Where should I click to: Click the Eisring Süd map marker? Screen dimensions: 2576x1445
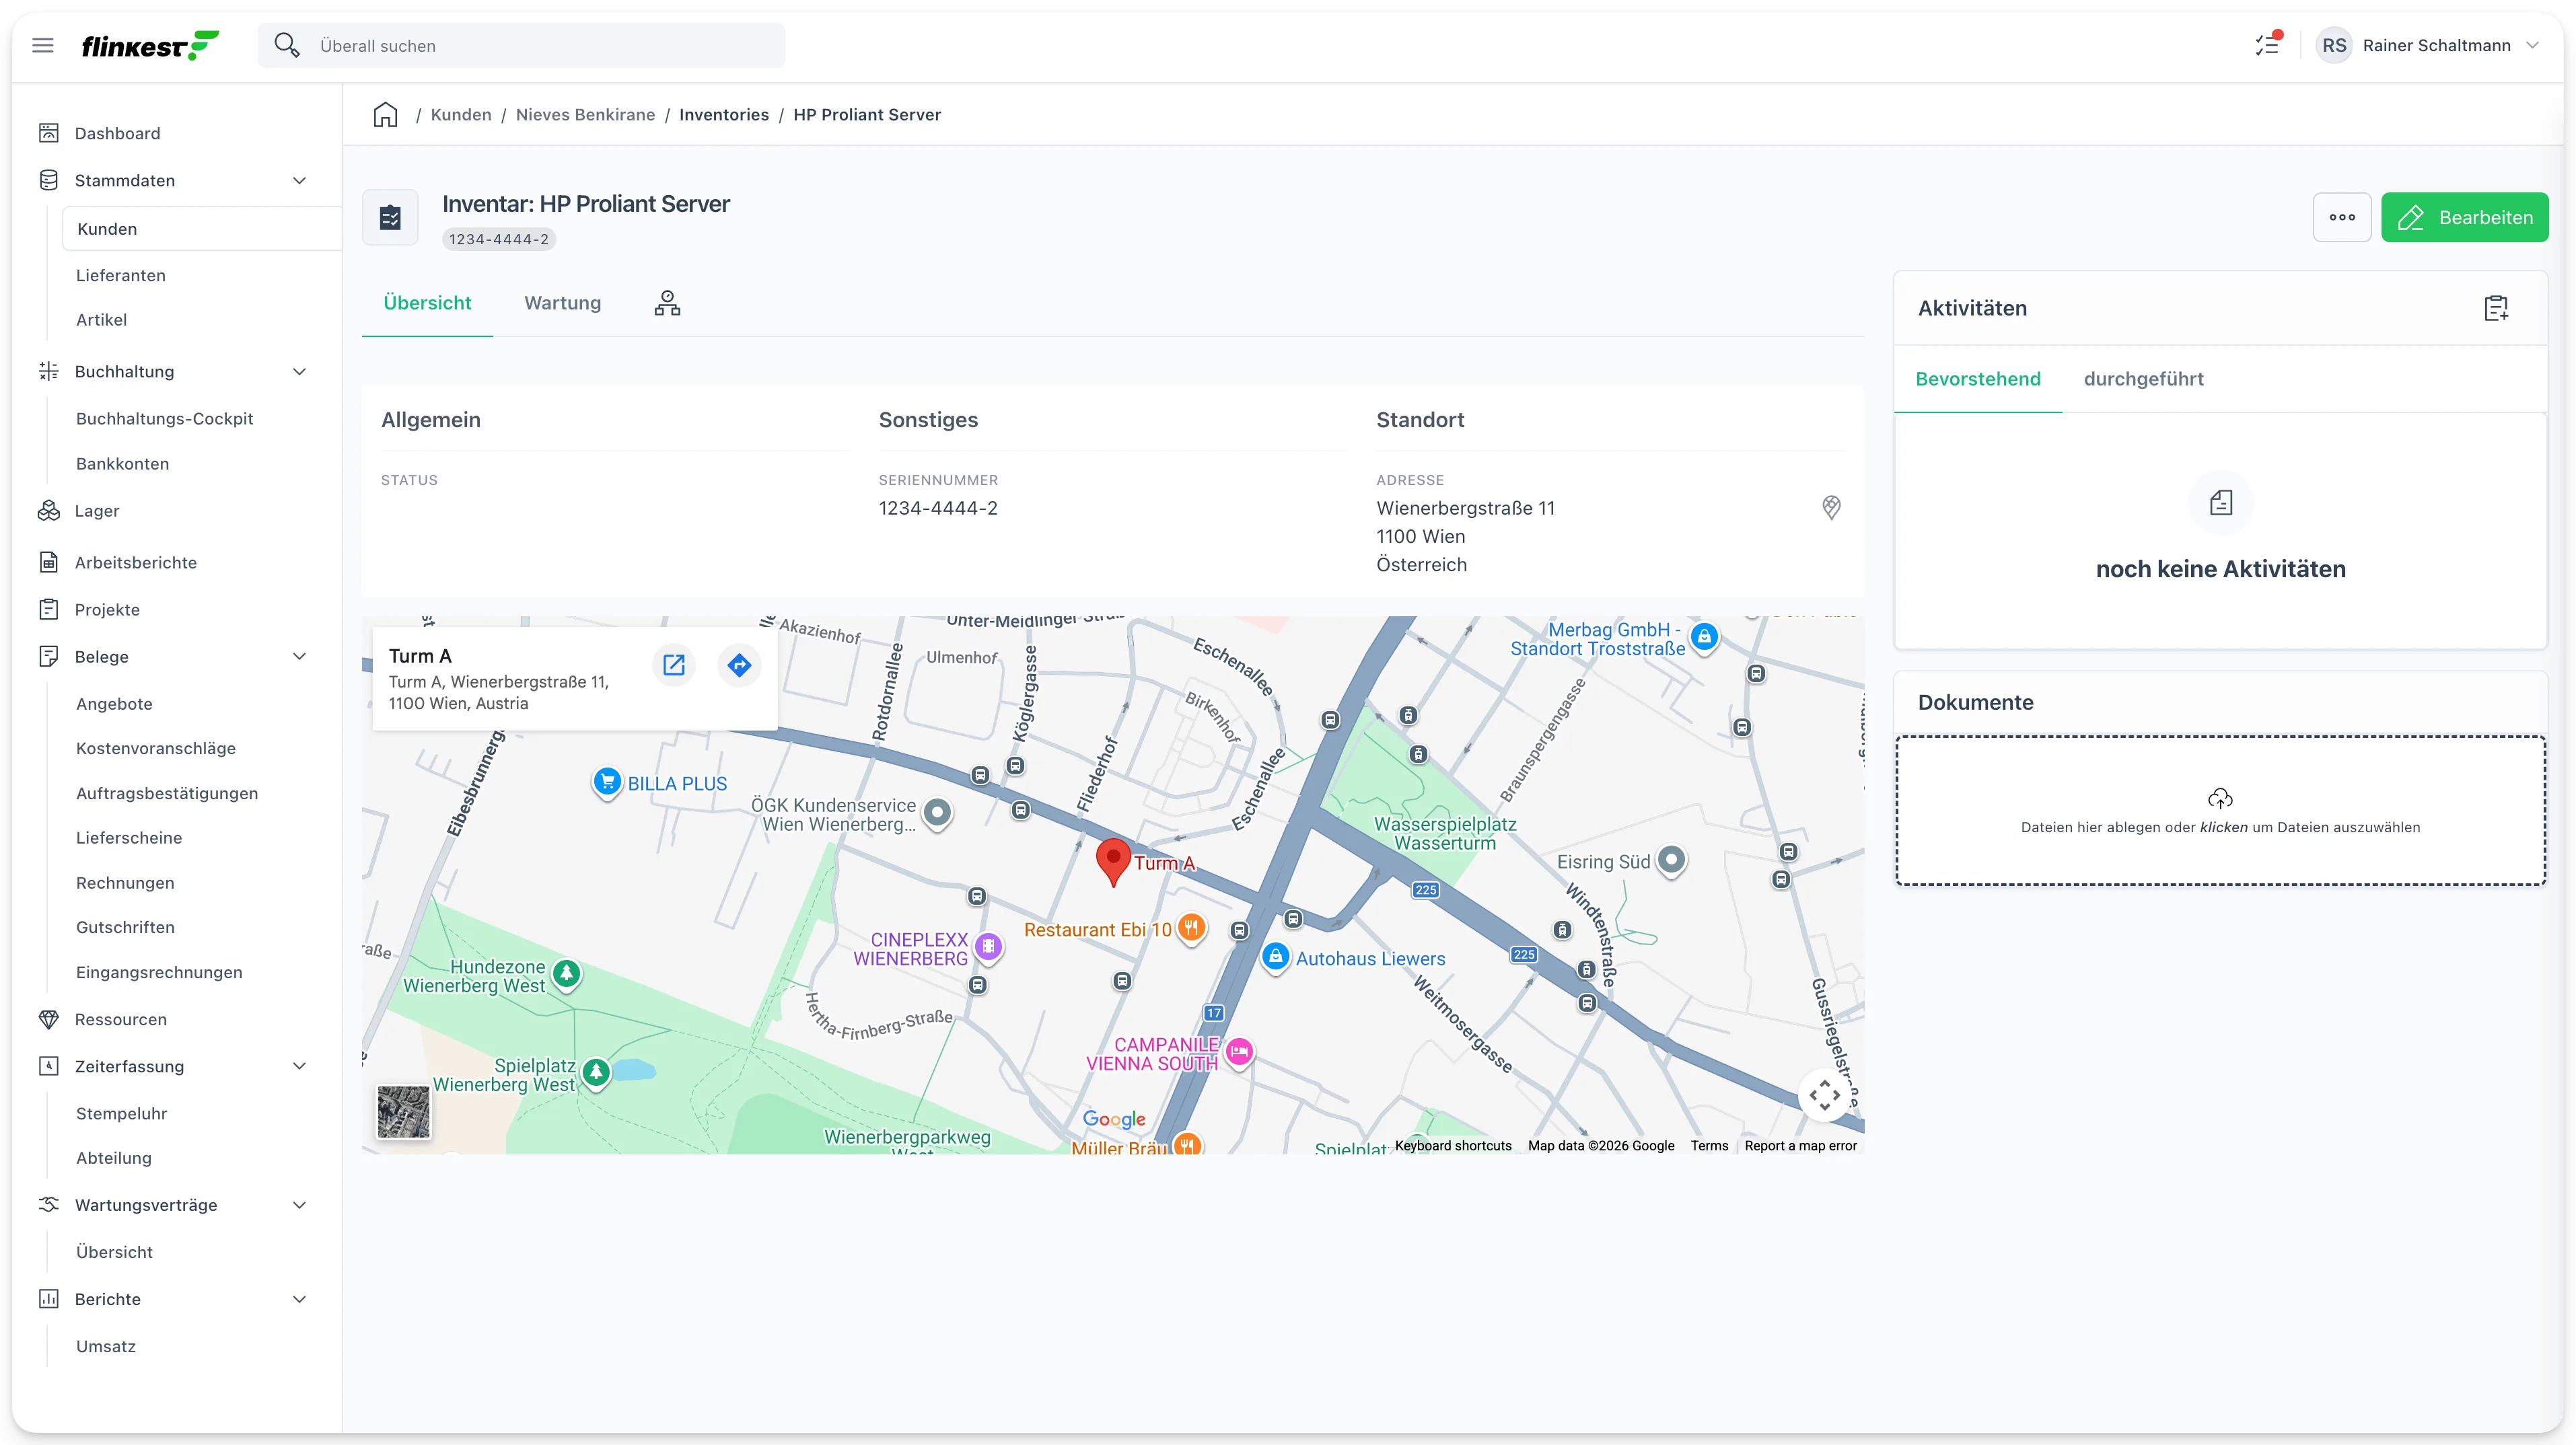click(x=1671, y=861)
